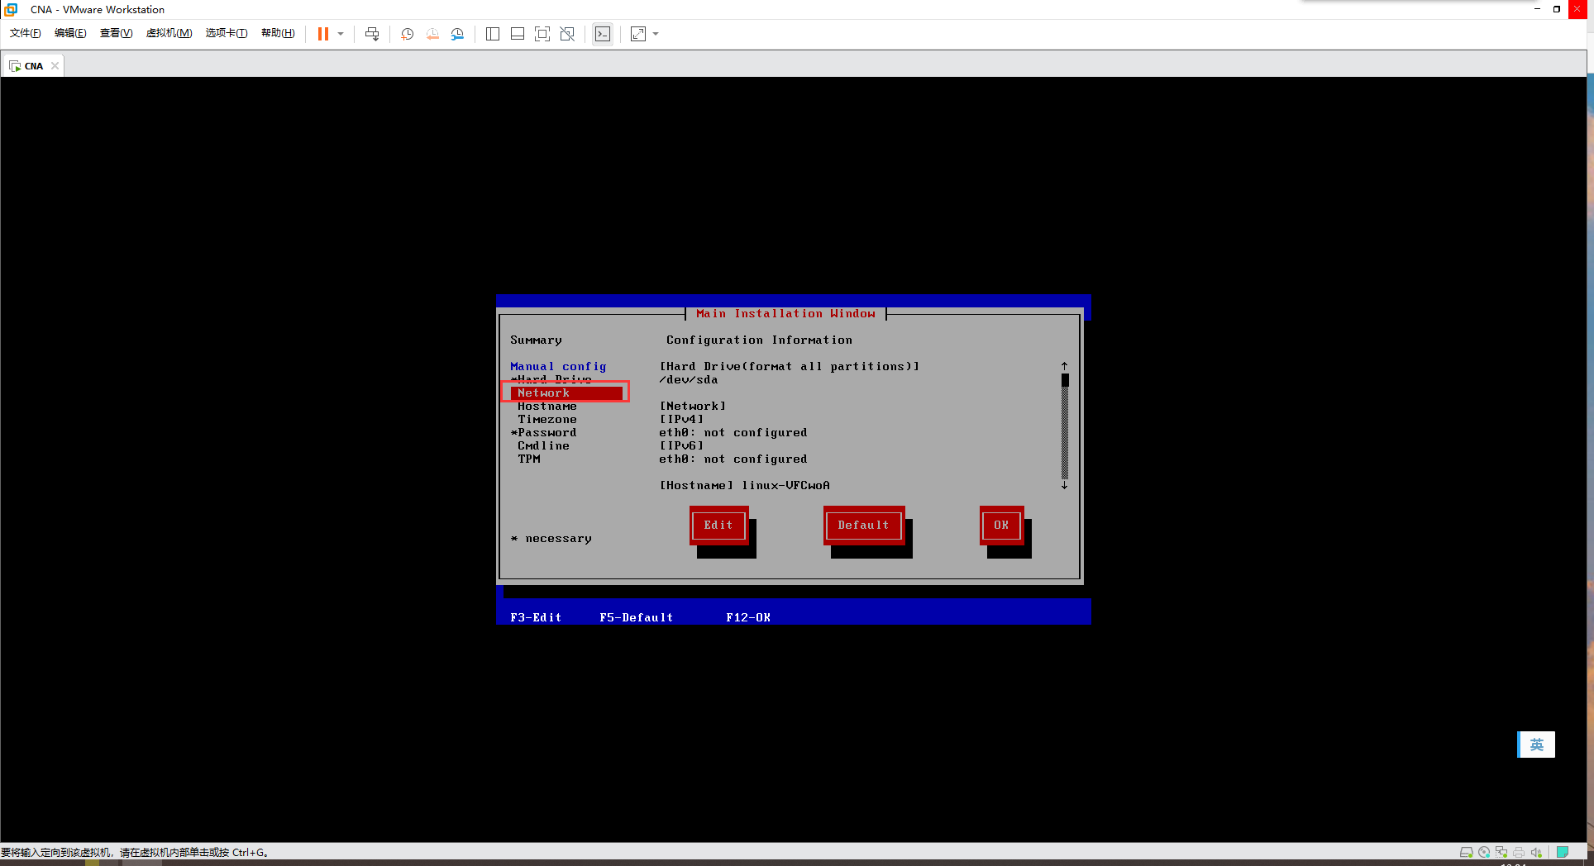The image size is (1594, 866).
Task: Open the 查看(V) menu
Action: click(116, 33)
